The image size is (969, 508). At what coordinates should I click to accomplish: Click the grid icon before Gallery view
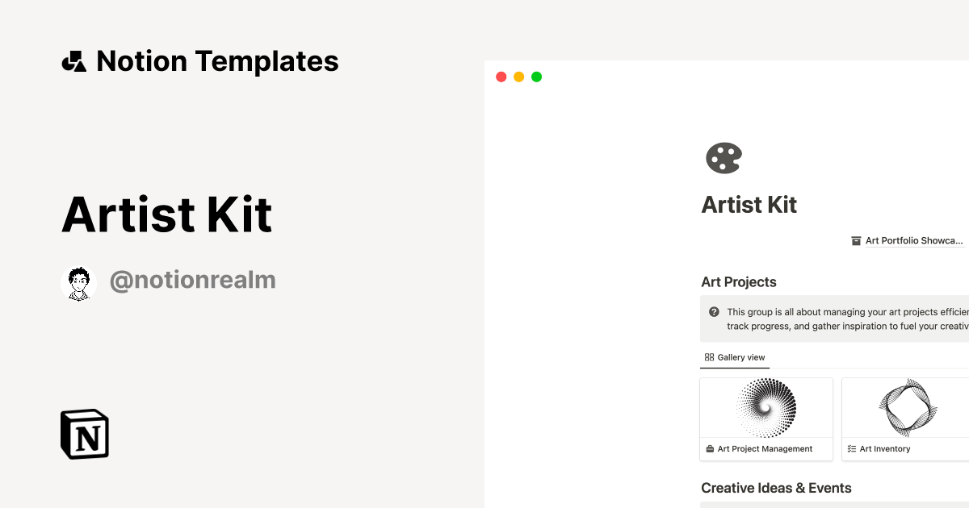[709, 356]
